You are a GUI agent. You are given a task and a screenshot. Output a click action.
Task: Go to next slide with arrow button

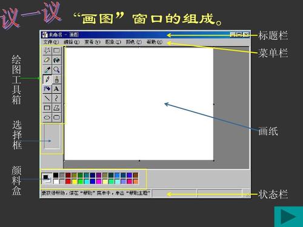coord(288,217)
